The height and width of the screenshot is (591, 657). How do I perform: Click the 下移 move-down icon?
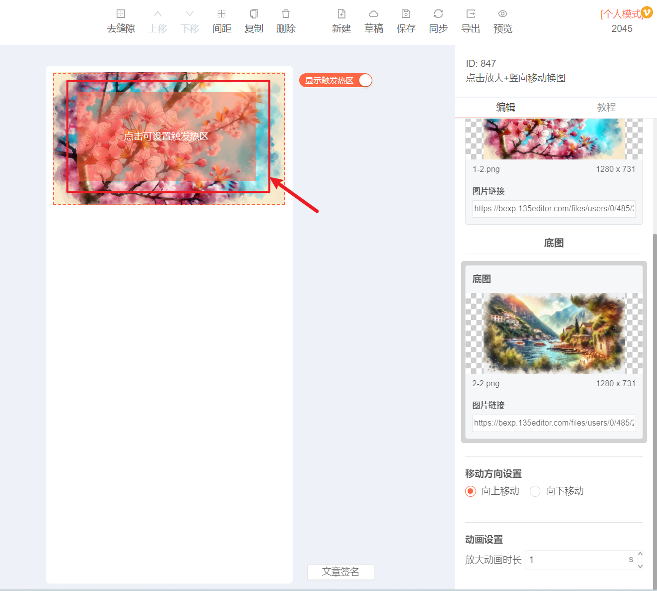coord(189,14)
